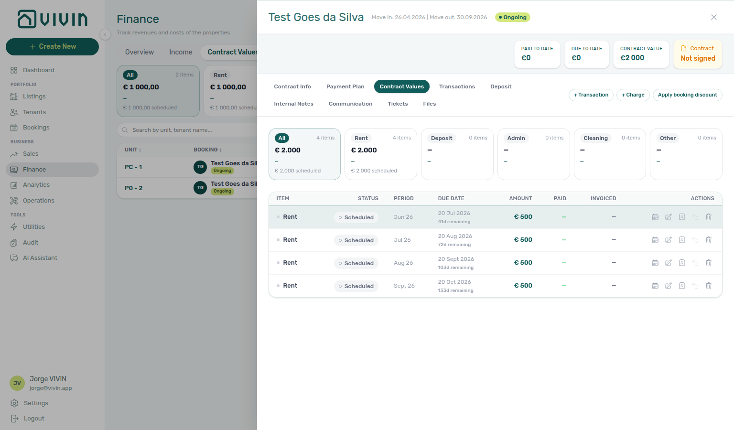Click the calendar icon in the Sept 26 rent row
This screenshot has width=734, height=430.
click(655, 286)
